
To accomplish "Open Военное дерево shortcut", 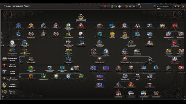I will point(10,92).
